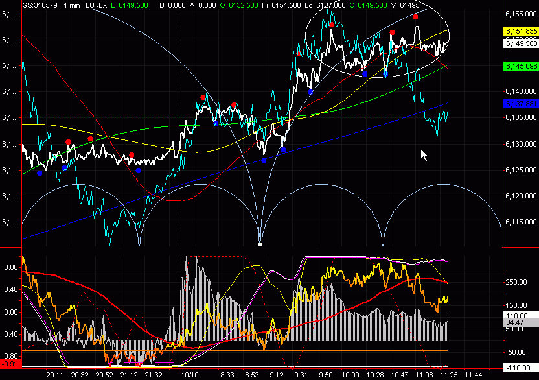Screen dimensions: 539x380
Task: Click the 6,155.000 price scale label
Action: click(520, 14)
